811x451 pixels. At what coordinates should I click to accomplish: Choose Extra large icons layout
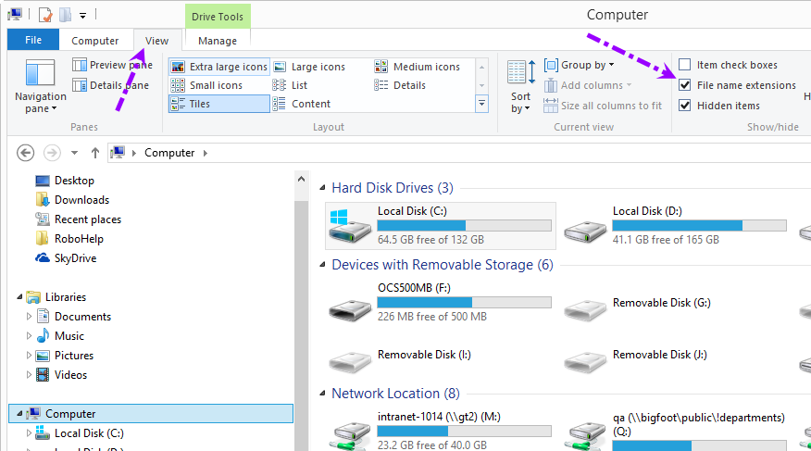[x=218, y=67]
